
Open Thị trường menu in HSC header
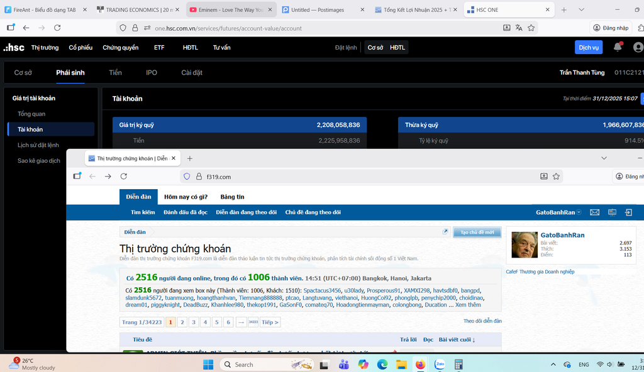pos(45,48)
